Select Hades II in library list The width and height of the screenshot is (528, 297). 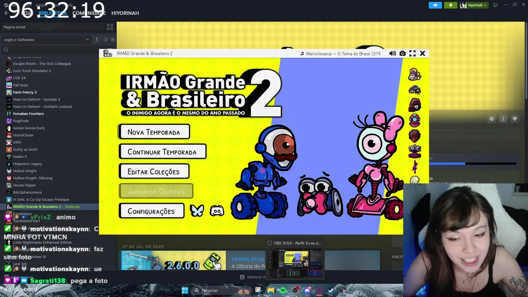coord(20,156)
